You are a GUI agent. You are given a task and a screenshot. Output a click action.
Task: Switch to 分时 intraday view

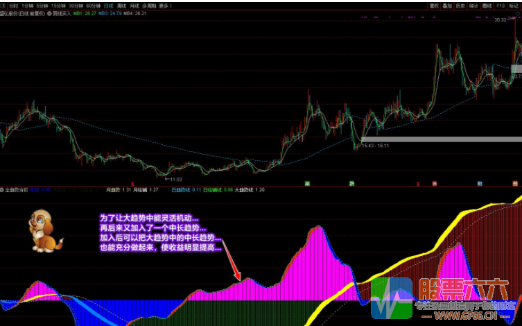12,5
